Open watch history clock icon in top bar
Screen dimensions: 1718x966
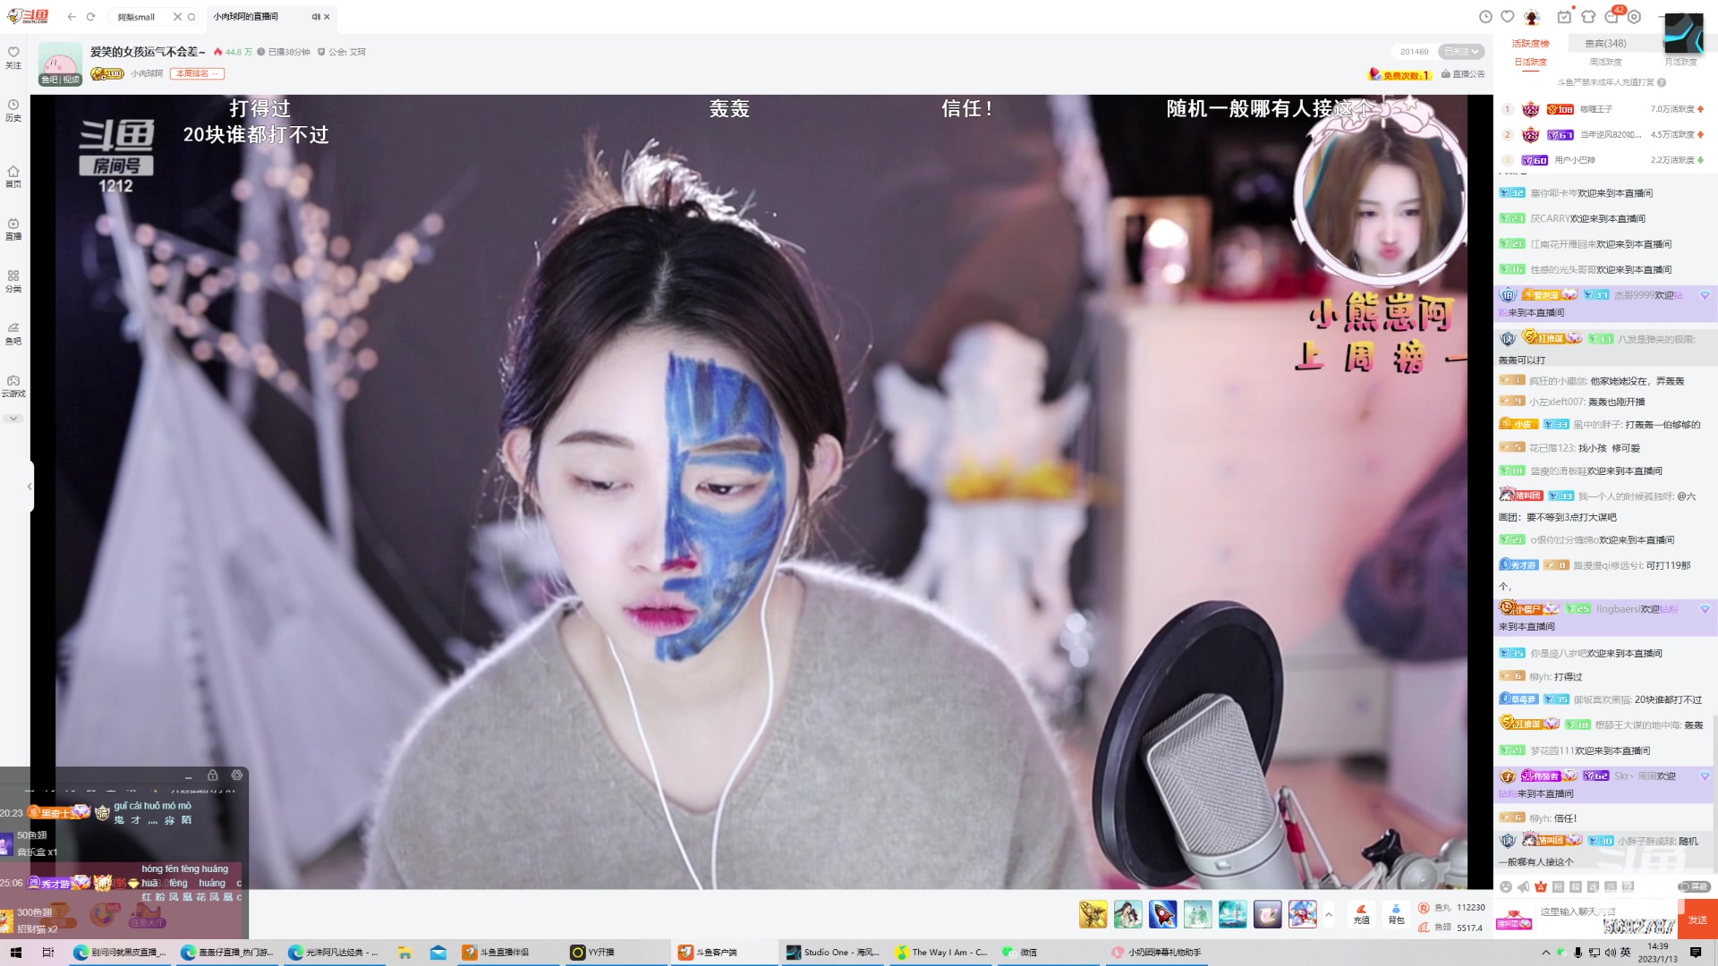pos(1485,17)
